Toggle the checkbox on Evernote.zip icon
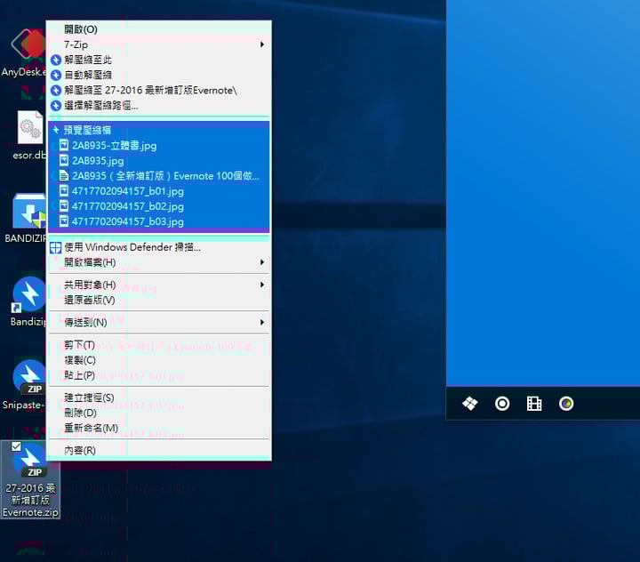 16,446
